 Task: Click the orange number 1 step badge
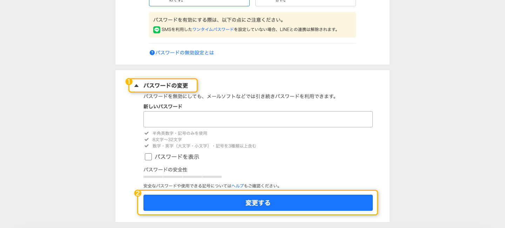(129, 81)
